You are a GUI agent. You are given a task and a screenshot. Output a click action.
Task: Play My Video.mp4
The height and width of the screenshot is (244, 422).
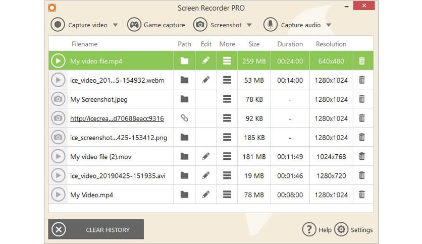(x=58, y=195)
